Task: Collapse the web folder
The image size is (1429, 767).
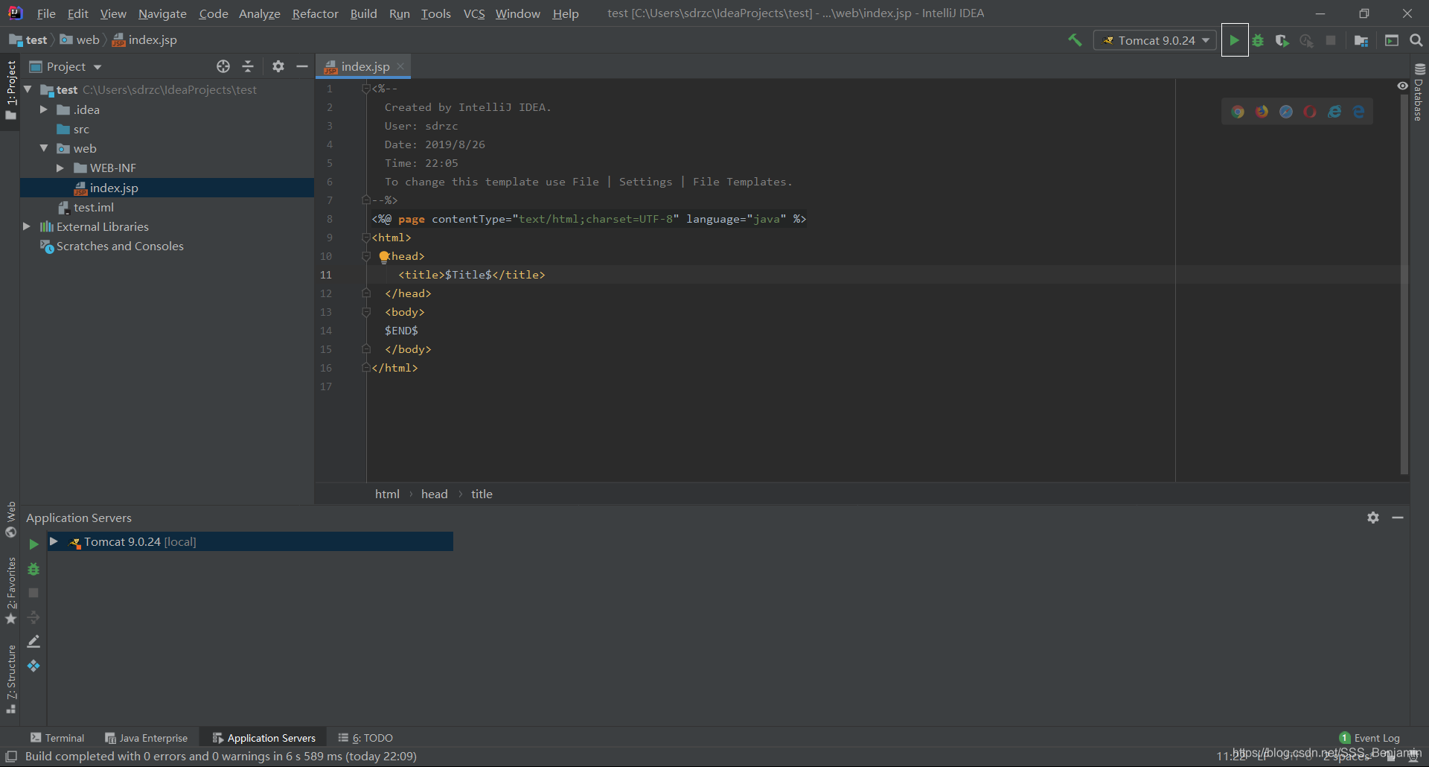Action: pos(44,148)
